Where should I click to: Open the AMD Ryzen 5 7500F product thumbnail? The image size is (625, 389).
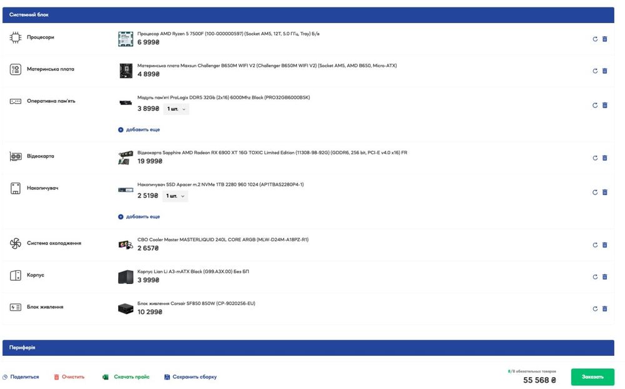click(x=126, y=39)
